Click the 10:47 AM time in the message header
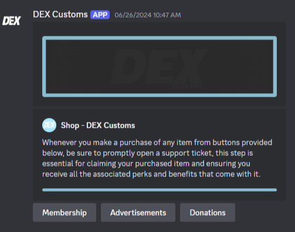The width and height of the screenshot is (295, 232). pyautogui.click(x=167, y=15)
